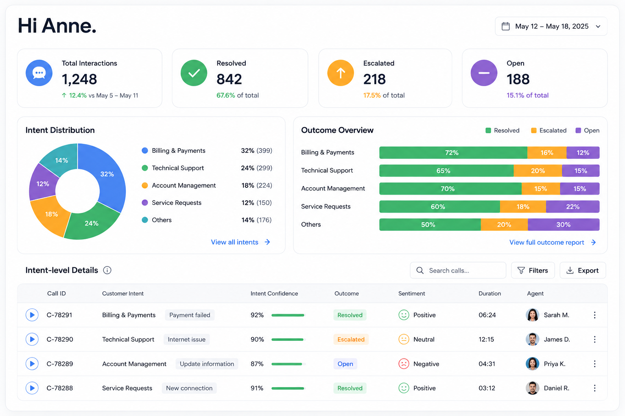Open the date range dropdown May 12 – May 18
Viewport: 625px width, 416px height.
coord(551,26)
